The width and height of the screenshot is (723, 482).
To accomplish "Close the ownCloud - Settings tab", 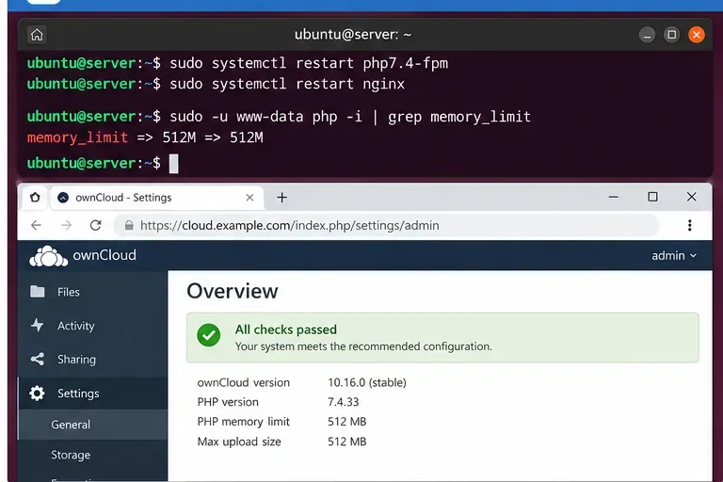I will tap(249, 198).
